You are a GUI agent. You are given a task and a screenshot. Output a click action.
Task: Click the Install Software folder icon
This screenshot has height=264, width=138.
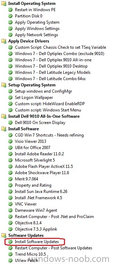(x=4, y=129)
